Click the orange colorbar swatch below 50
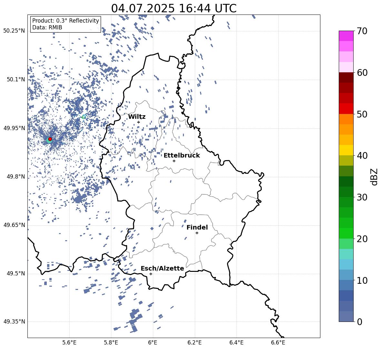Screen dimensions: 382x349 (x=346, y=119)
